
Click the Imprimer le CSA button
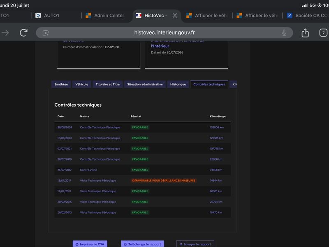click(90, 244)
